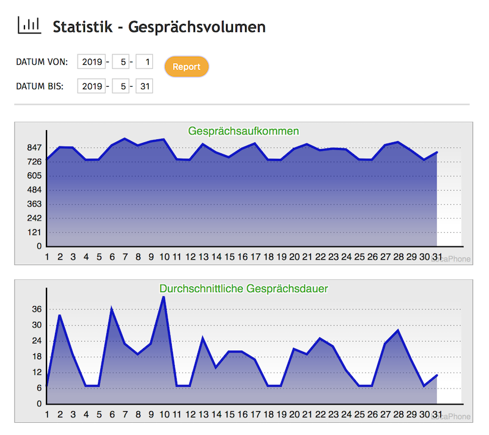Select the day field of Datum Von

(144, 62)
